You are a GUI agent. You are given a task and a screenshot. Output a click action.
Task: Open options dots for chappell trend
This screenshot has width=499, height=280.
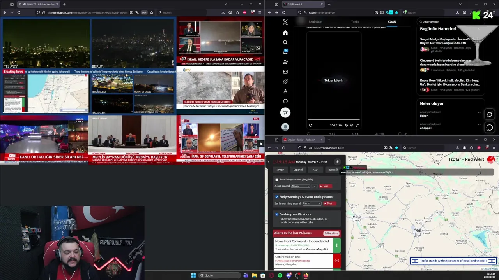coord(480,124)
